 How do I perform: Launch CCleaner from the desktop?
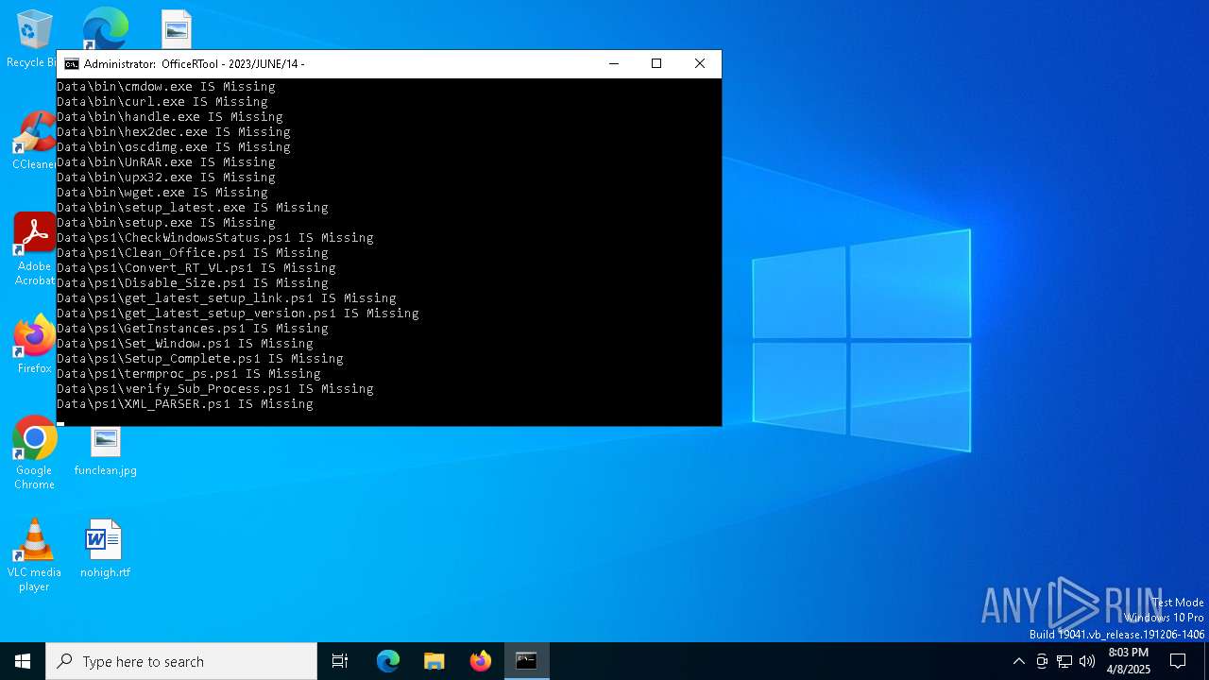coord(34,141)
